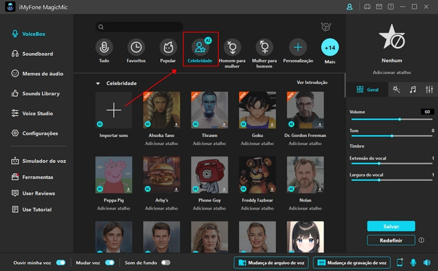Image resolution: width=438 pixels, height=271 pixels.
Task: Open Ferramentas tools
Action: (x=32, y=177)
